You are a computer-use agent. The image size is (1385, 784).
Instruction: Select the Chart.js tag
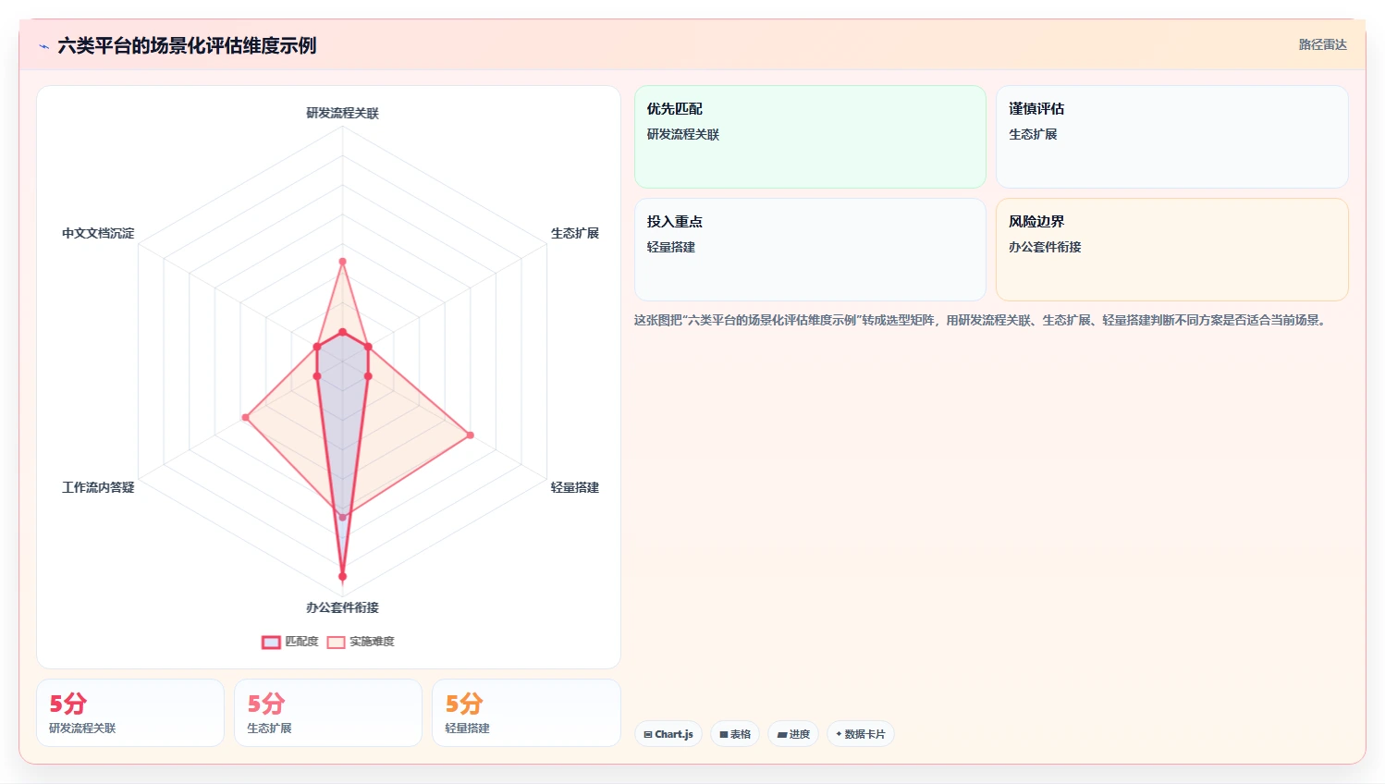point(668,734)
